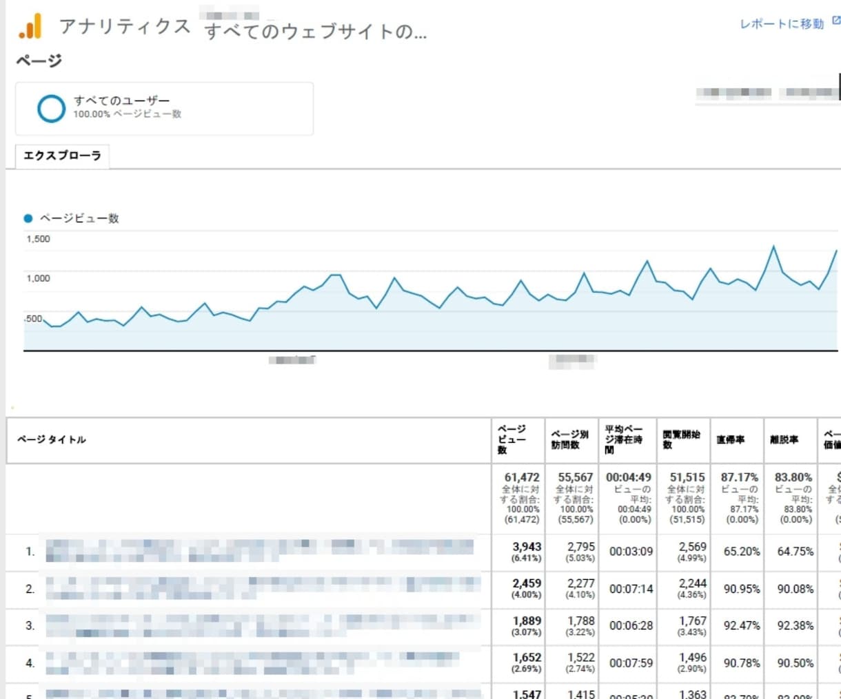Open the blurred page title in row 4

click(x=253, y=663)
